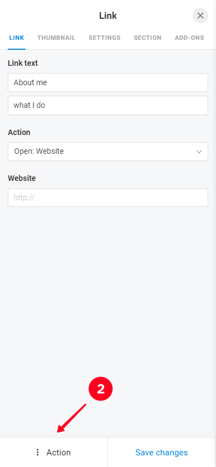The image size is (216, 467).
Task: Click the red arrow annotation
Action: coord(71,418)
